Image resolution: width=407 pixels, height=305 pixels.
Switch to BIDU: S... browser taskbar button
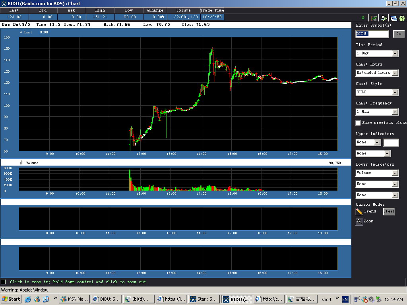tap(107, 299)
